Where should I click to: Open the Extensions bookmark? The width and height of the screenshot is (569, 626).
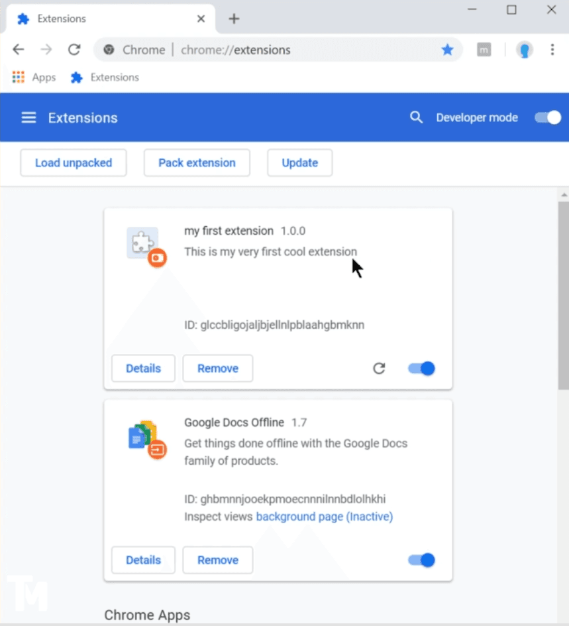click(x=105, y=77)
